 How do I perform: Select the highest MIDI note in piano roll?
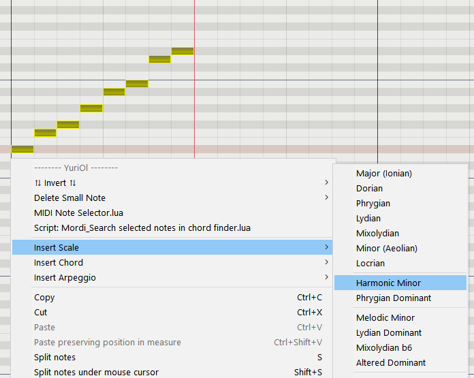[x=183, y=51]
